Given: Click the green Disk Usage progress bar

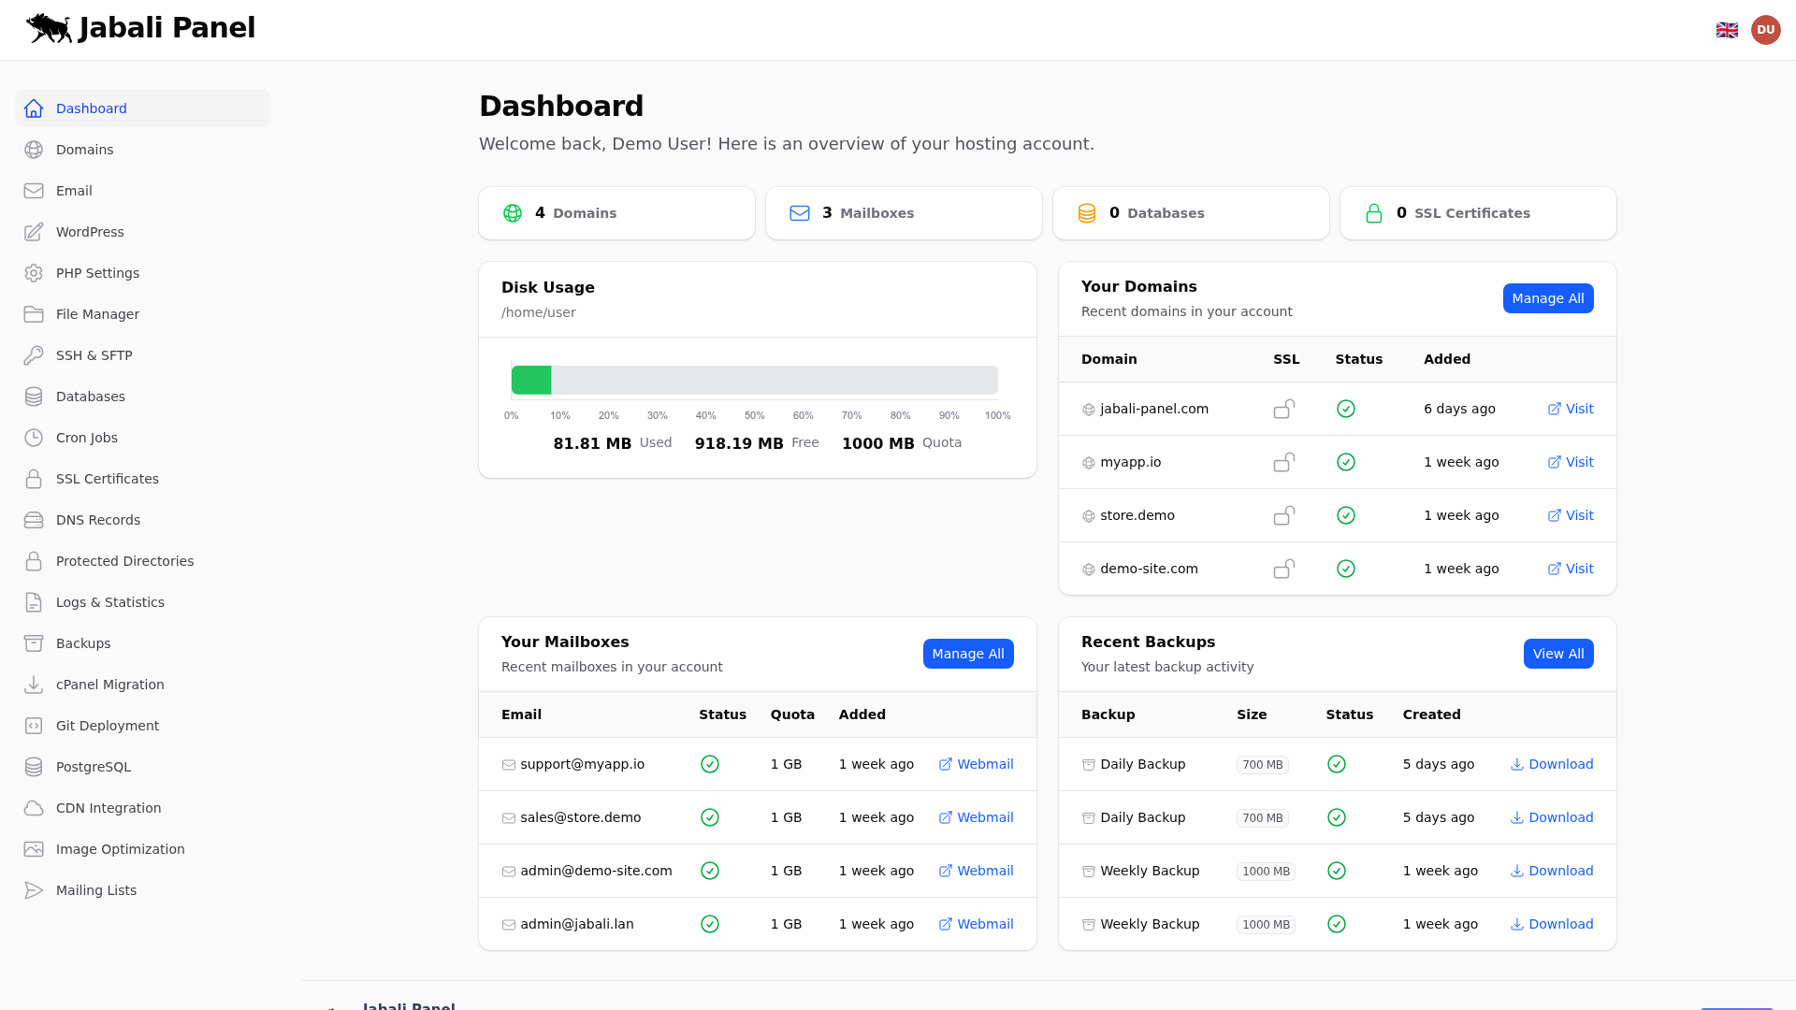Looking at the screenshot, I should coord(531,380).
